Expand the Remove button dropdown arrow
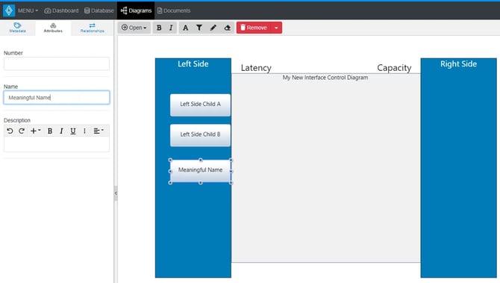The width and height of the screenshot is (500, 283). tap(276, 28)
